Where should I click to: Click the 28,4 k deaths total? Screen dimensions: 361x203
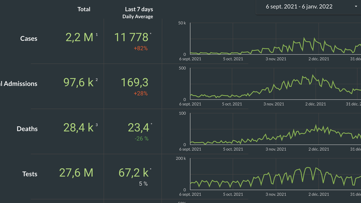[x=78, y=128]
